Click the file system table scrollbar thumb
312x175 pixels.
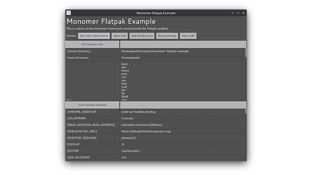pos(246,53)
